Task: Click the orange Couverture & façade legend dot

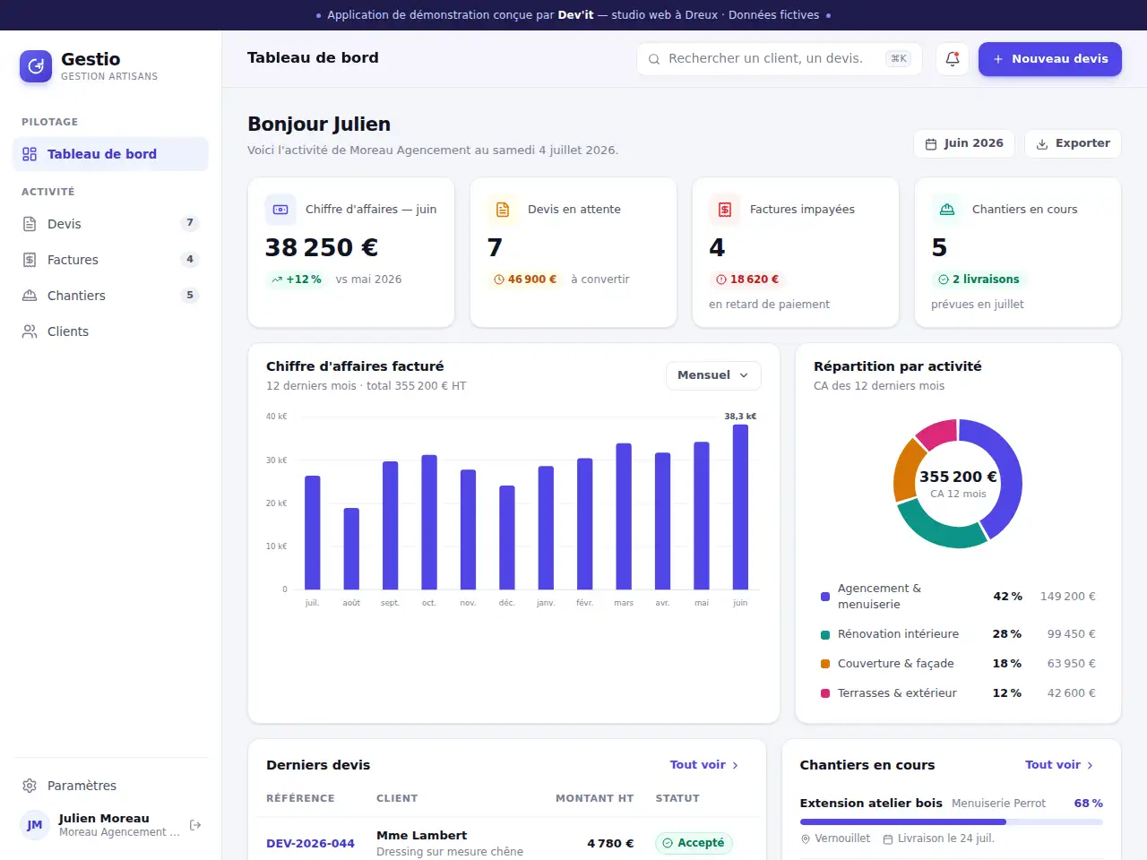Action: point(825,665)
